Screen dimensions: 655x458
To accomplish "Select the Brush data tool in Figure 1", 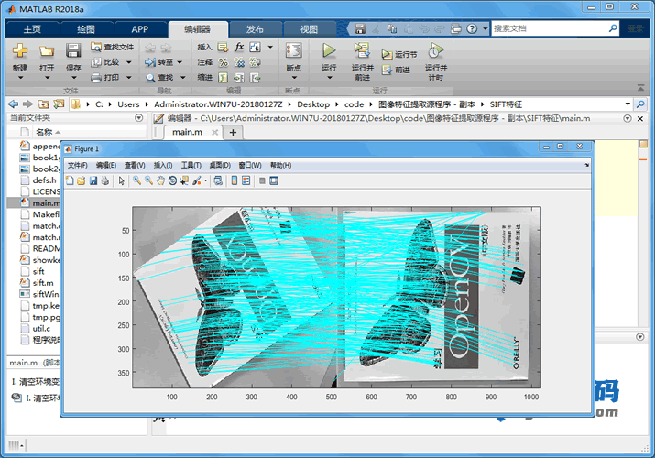I will click(196, 180).
